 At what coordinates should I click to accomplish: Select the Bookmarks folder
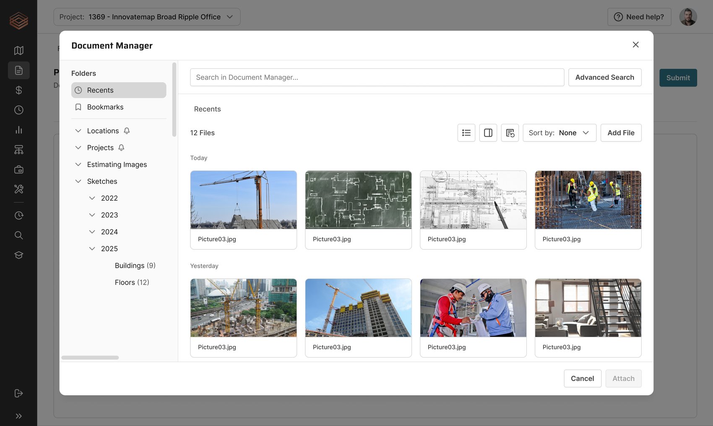(119, 107)
